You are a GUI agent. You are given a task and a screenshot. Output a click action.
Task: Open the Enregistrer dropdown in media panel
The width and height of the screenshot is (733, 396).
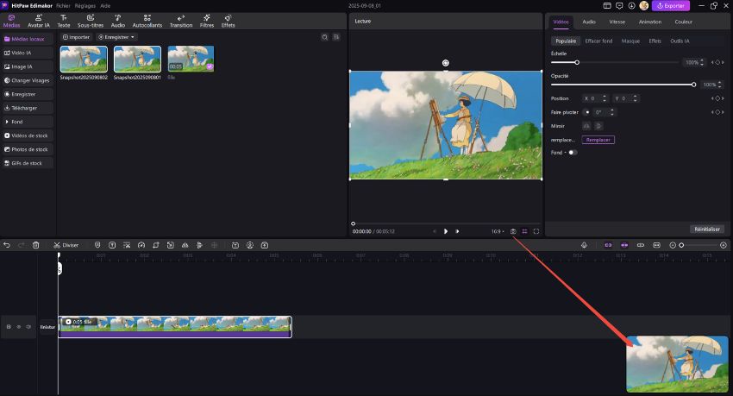coord(116,37)
